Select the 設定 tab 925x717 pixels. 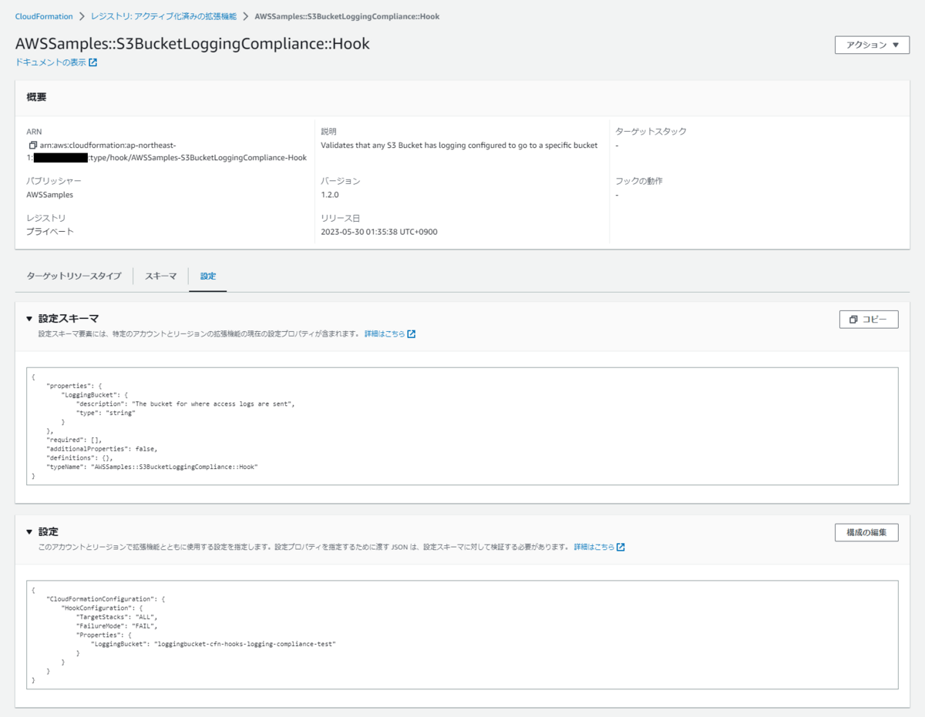pos(207,276)
